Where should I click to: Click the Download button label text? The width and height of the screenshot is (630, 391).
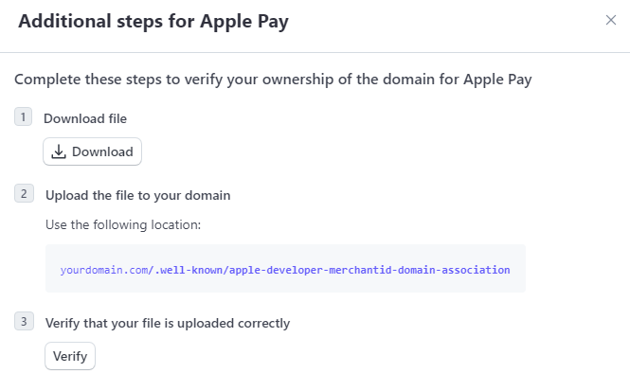102,151
